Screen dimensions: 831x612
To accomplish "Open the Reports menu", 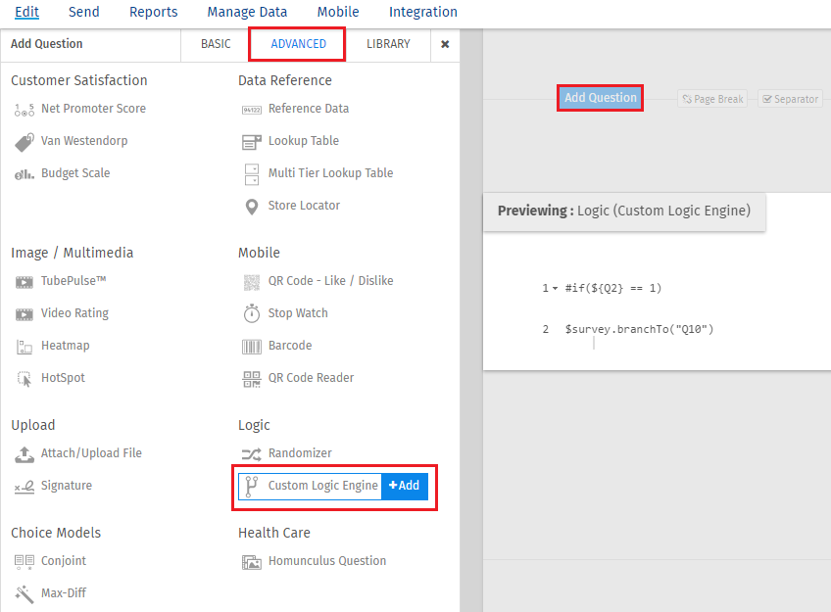I will 154,12.
